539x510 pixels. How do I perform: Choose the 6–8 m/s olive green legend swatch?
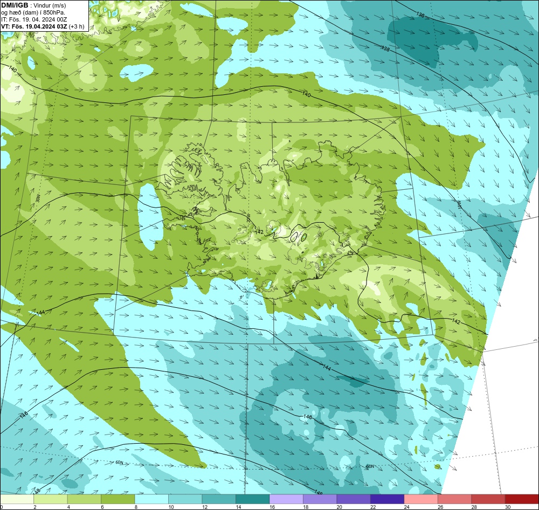[x=118, y=499]
